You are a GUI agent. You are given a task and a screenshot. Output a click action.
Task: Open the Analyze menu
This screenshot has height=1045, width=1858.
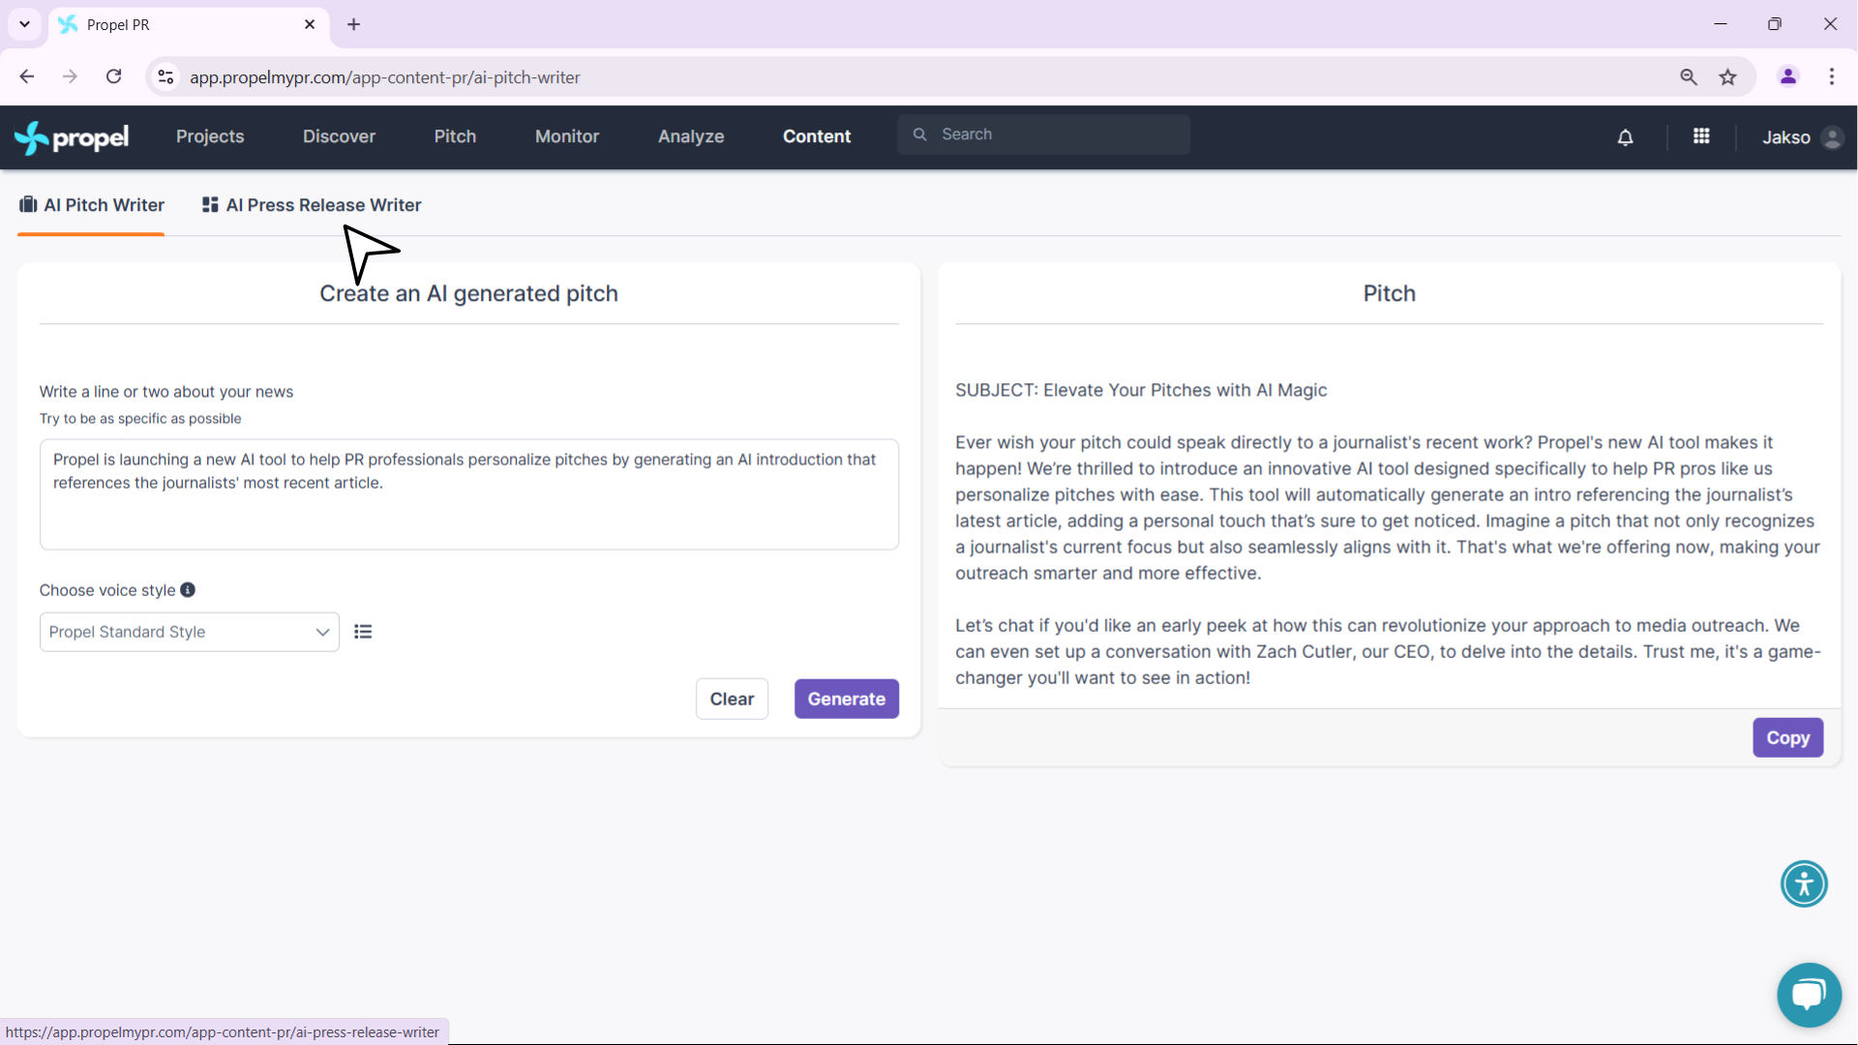(691, 136)
